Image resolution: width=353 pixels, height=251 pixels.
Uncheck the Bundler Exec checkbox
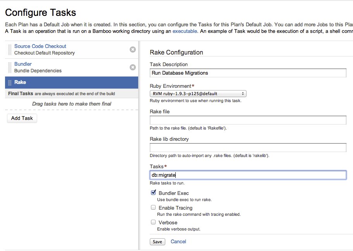(153, 193)
